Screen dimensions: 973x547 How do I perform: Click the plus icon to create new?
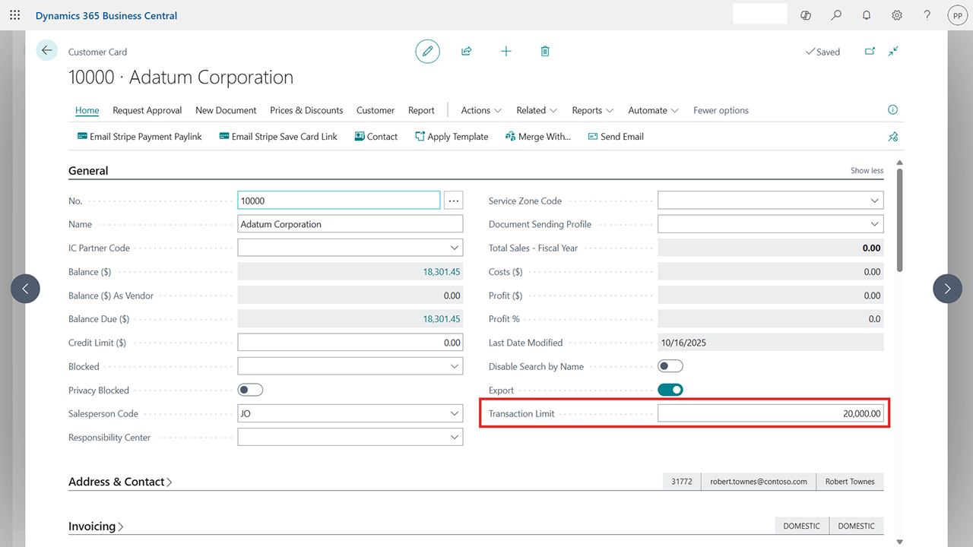click(x=506, y=51)
